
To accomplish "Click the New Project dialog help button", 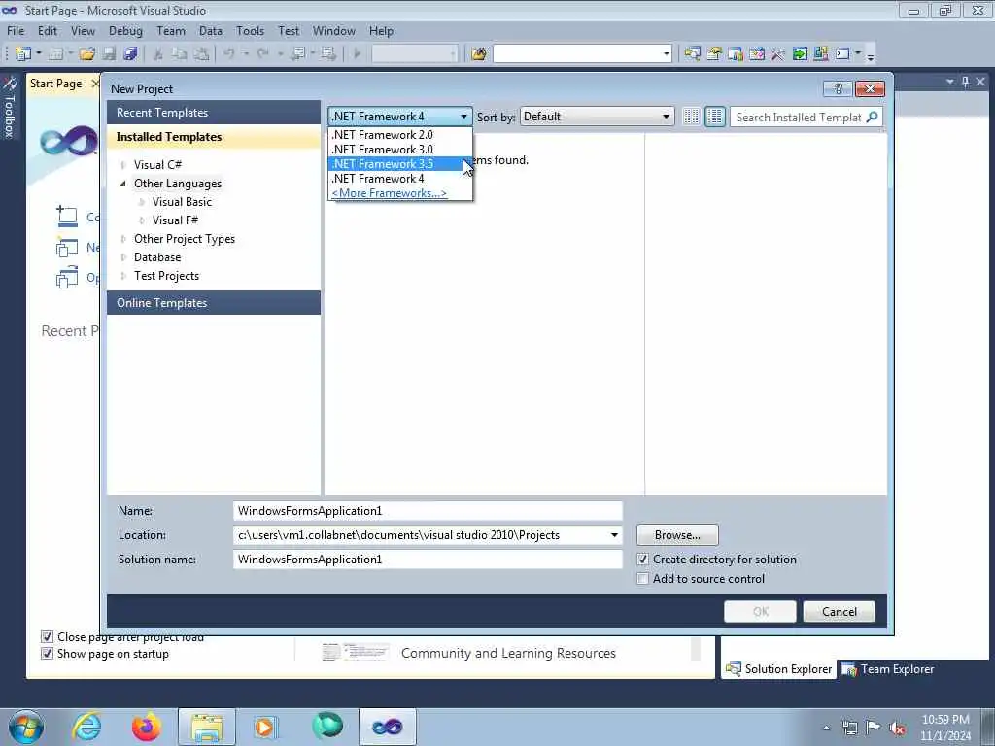I will tap(838, 88).
